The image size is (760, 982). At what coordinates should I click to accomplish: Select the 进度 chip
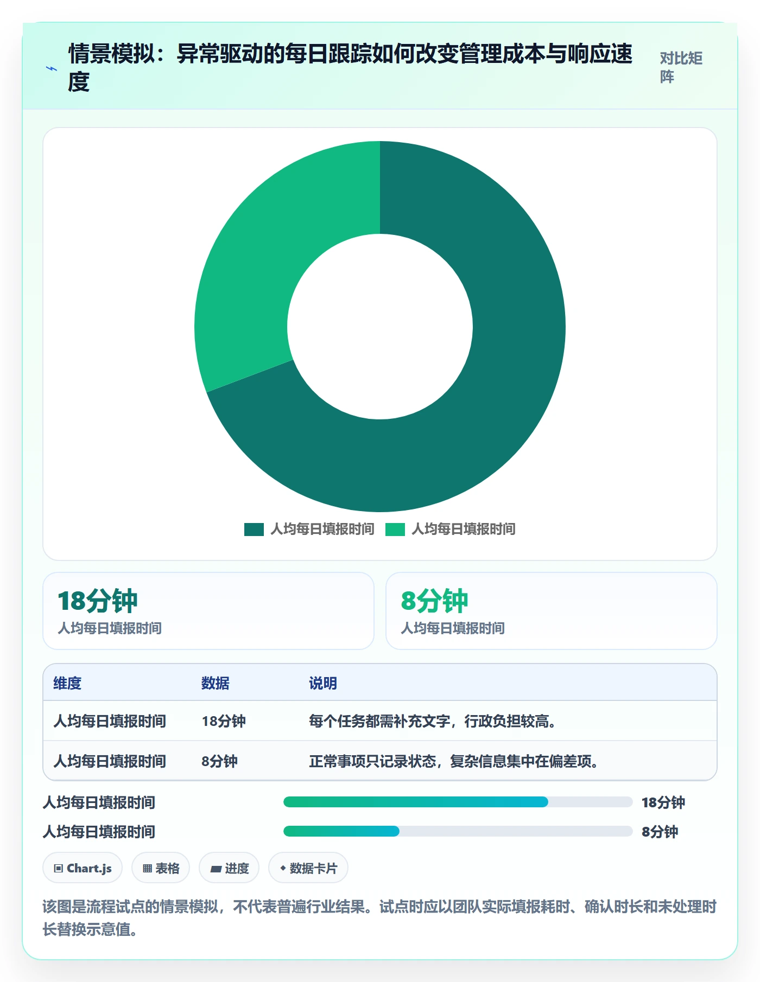229,868
